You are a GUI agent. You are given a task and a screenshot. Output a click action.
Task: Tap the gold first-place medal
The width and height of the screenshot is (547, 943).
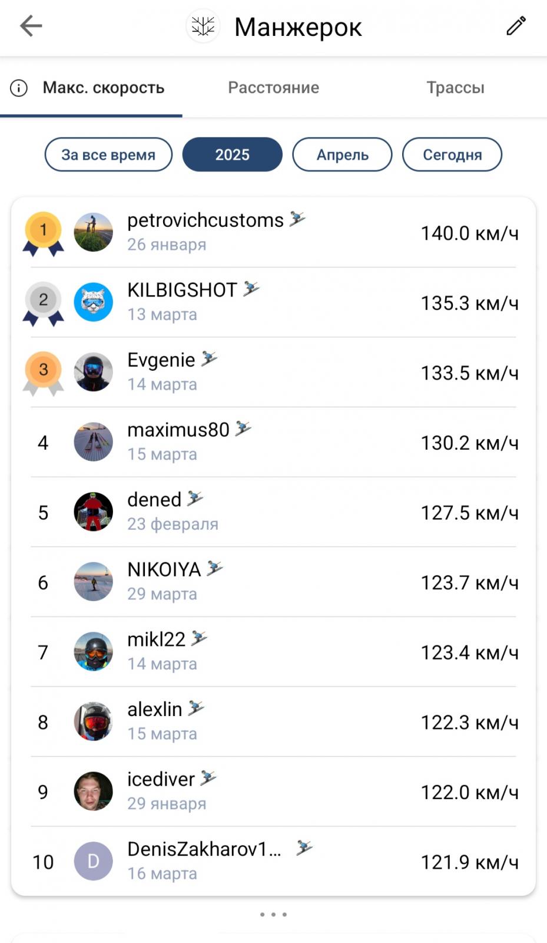point(43,233)
